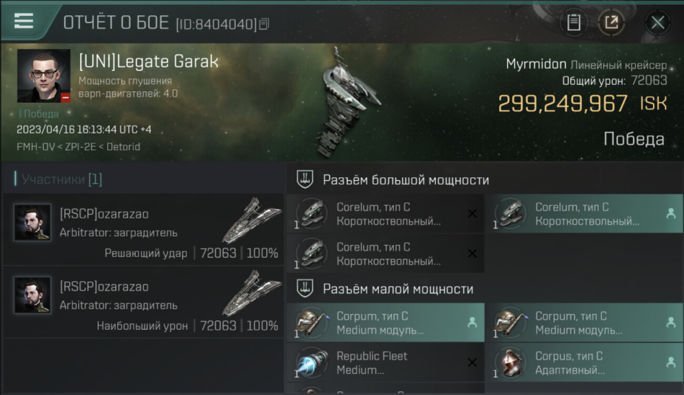This screenshot has height=395, width=684.
Task: Open the clipboard report icon
Action: tap(574, 23)
